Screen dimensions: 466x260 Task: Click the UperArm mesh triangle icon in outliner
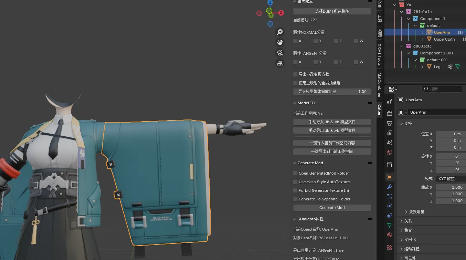(x=429, y=32)
